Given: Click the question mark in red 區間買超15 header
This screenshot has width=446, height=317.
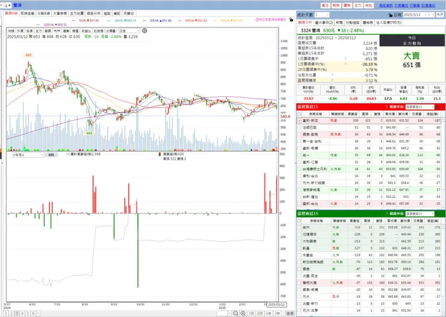Looking at the screenshot, I should [x=386, y=107].
